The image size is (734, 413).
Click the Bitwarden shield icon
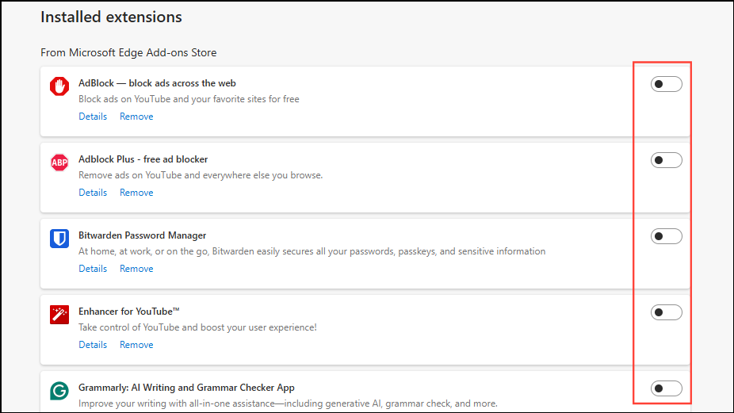(59, 239)
